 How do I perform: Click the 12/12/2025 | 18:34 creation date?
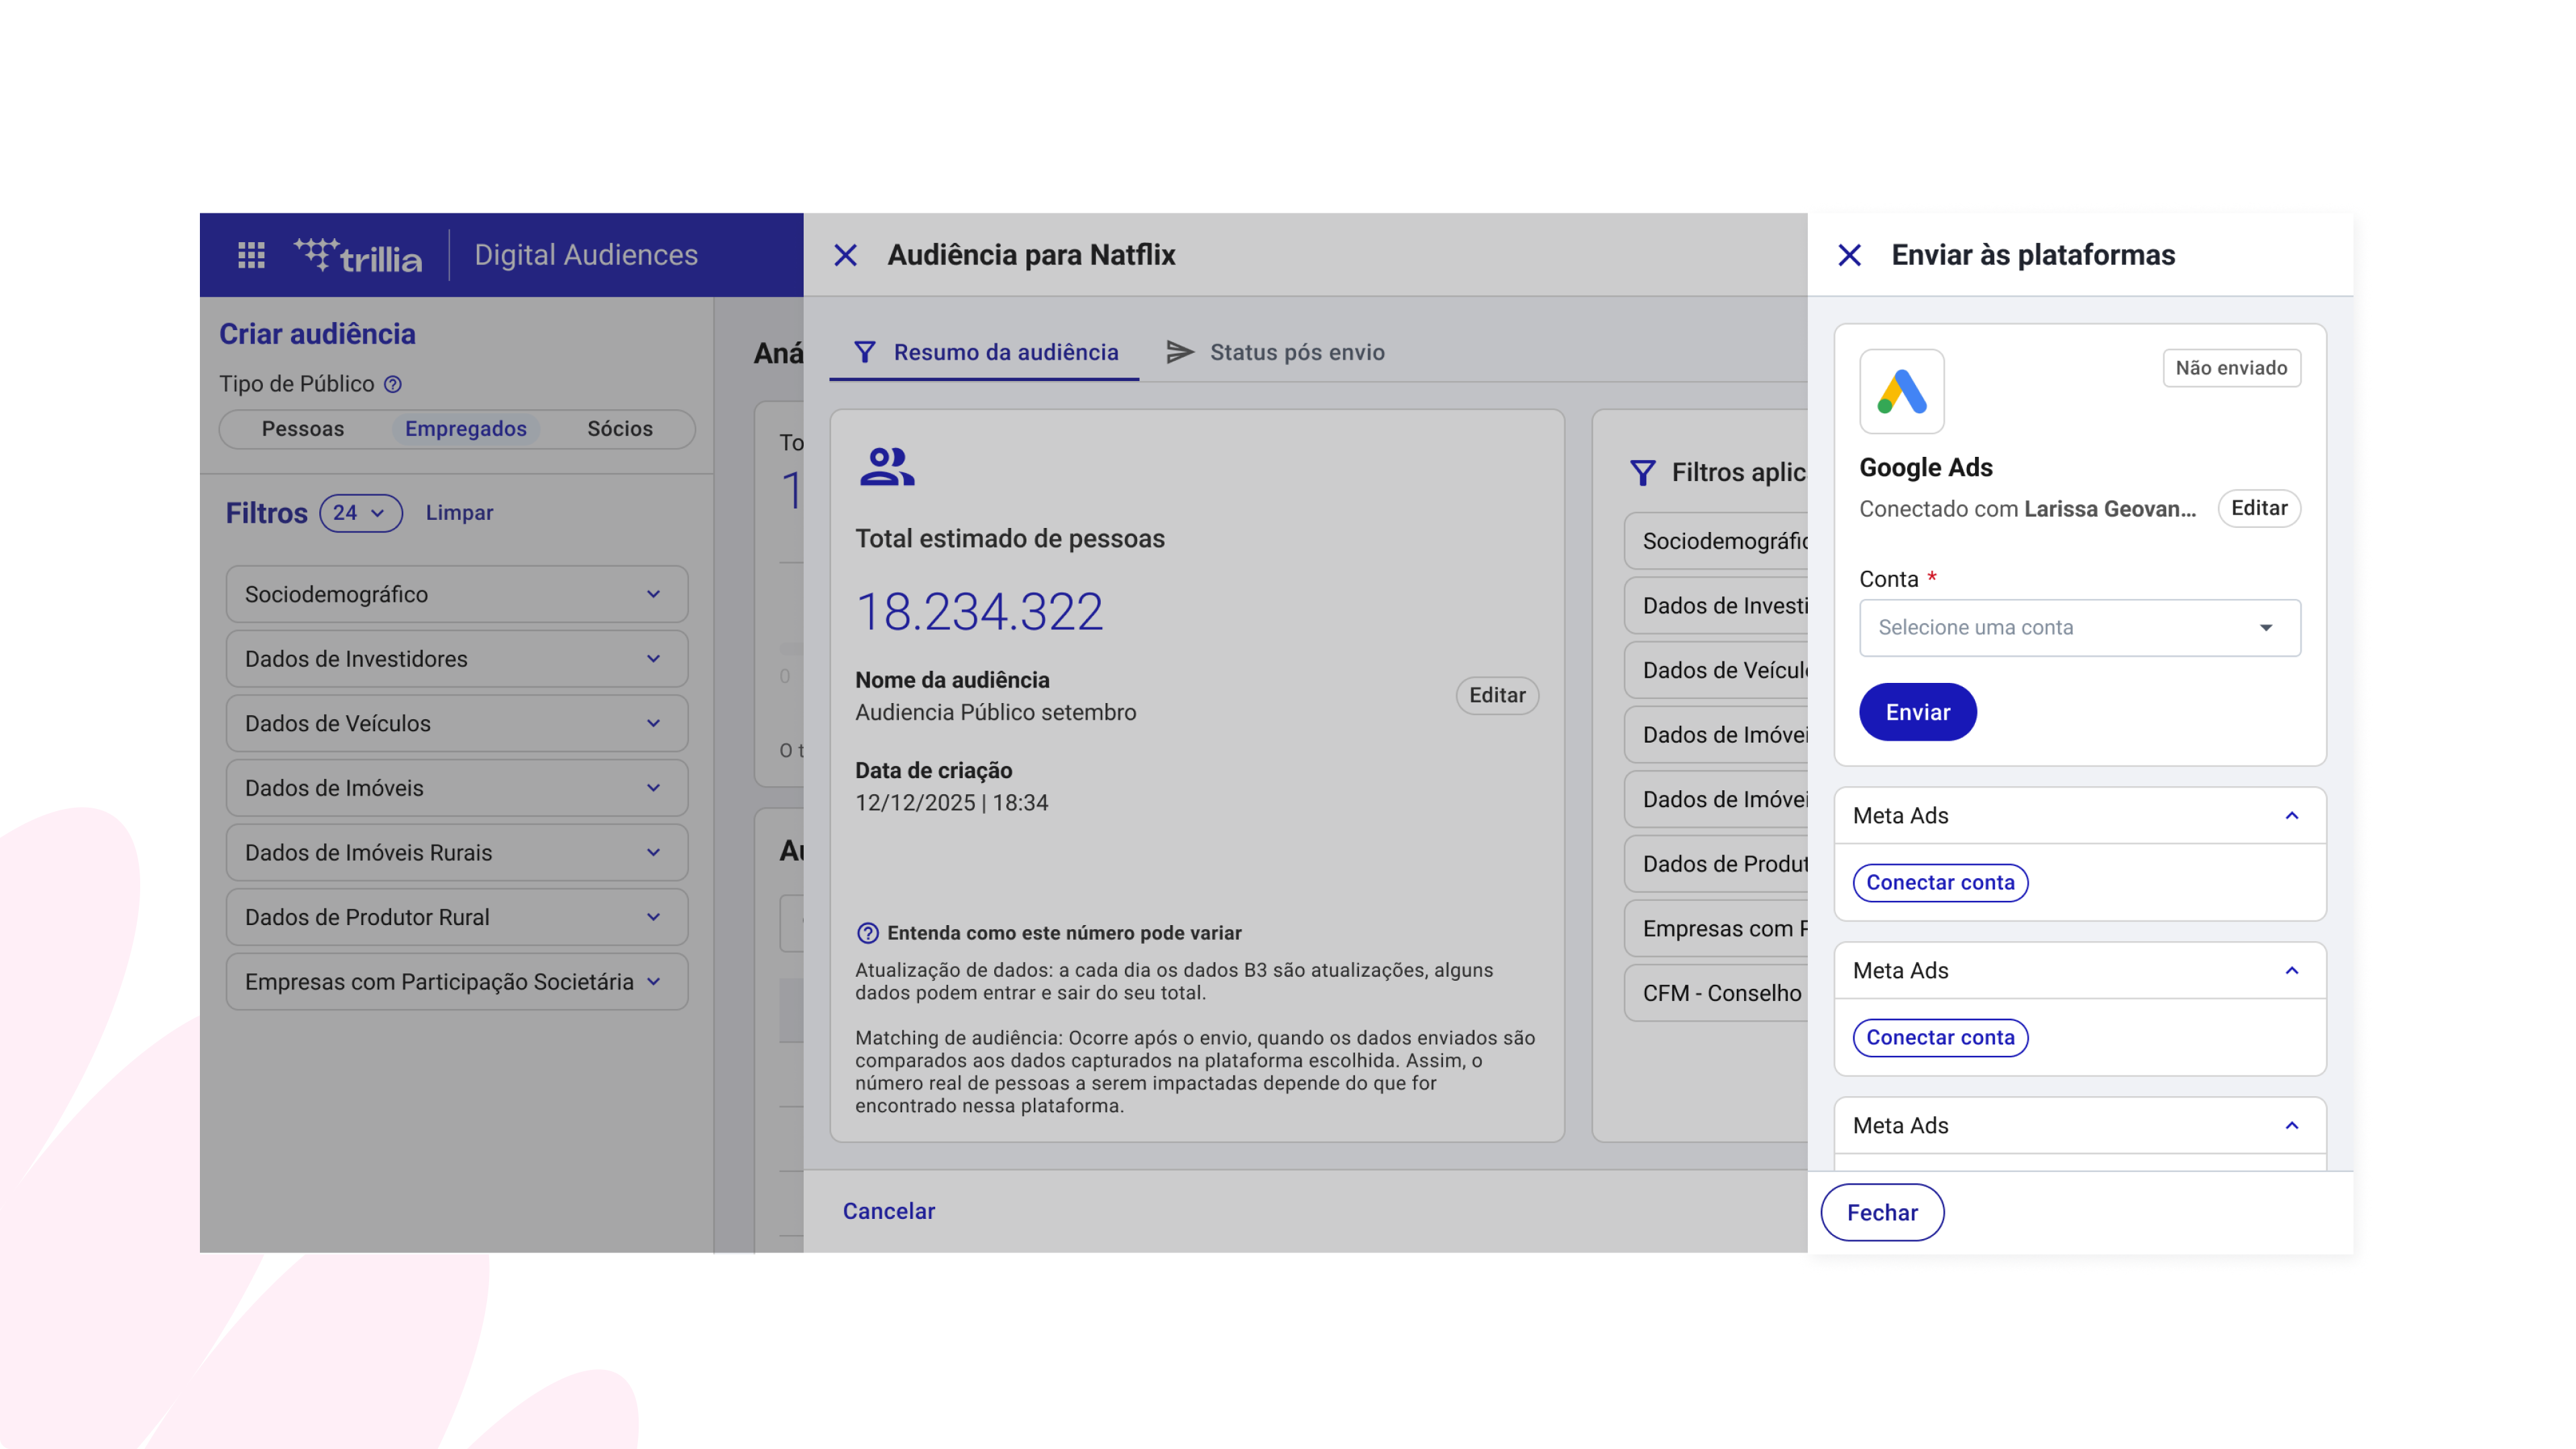point(952,803)
